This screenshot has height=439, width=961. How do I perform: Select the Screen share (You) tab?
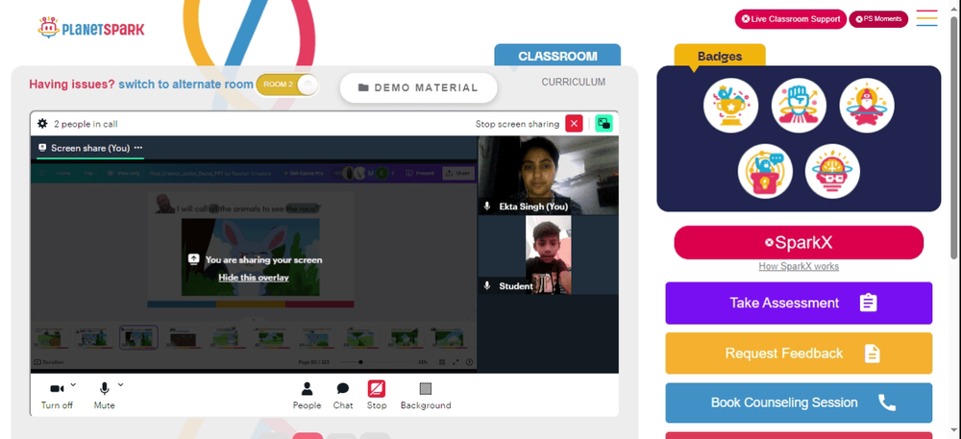pos(90,148)
